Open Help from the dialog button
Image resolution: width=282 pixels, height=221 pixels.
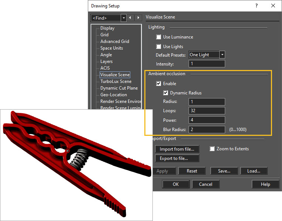pos(265,184)
